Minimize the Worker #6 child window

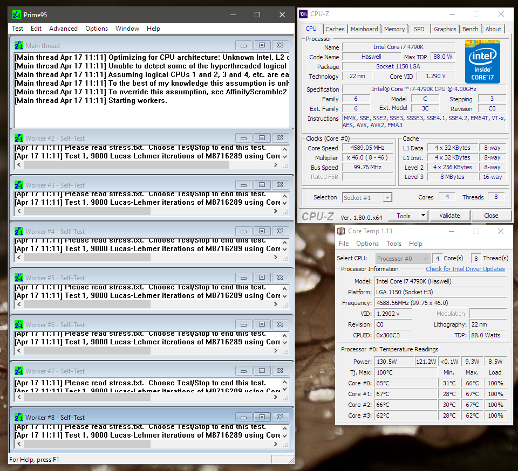pos(244,324)
